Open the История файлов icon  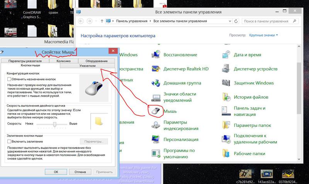click(226, 97)
